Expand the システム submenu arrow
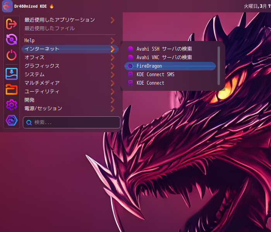 pyautogui.click(x=113, y=75)
